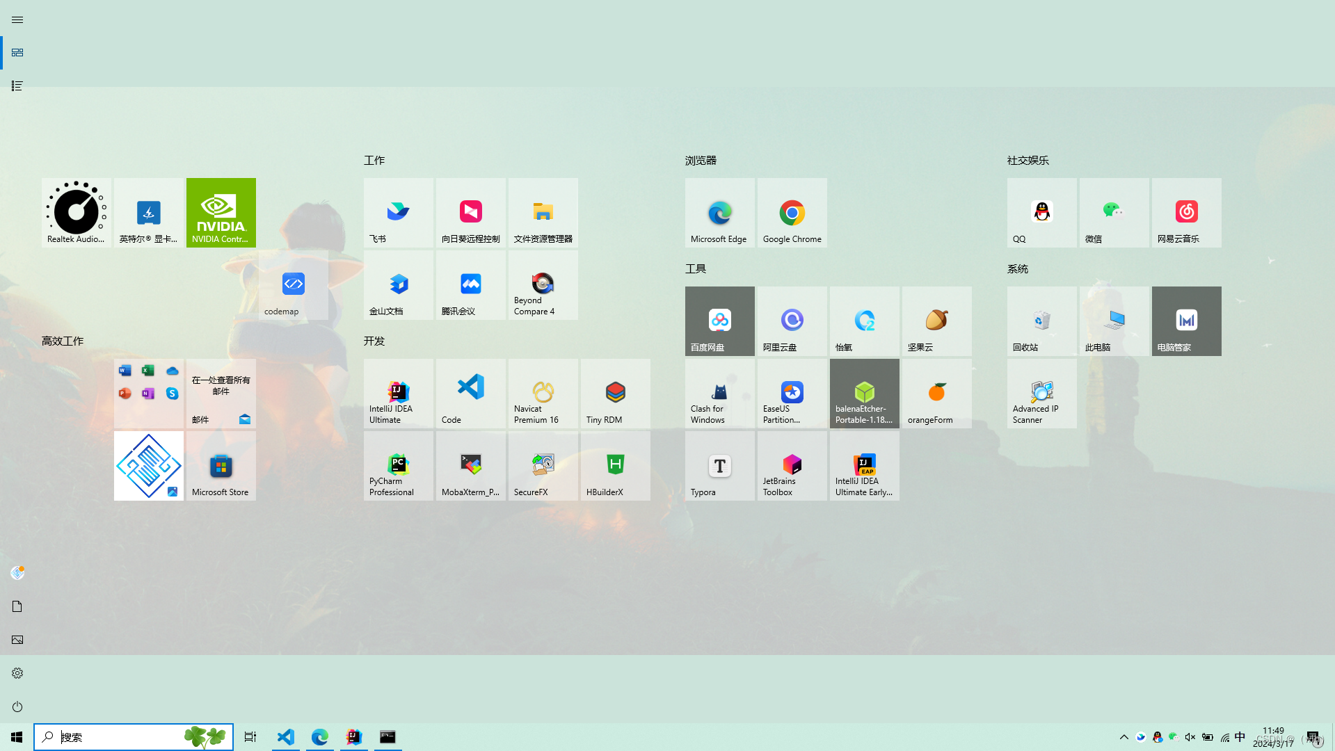This screenshot has width=1335, height=751.
Task: Launch HBuilderX
Action: (616, 466)
